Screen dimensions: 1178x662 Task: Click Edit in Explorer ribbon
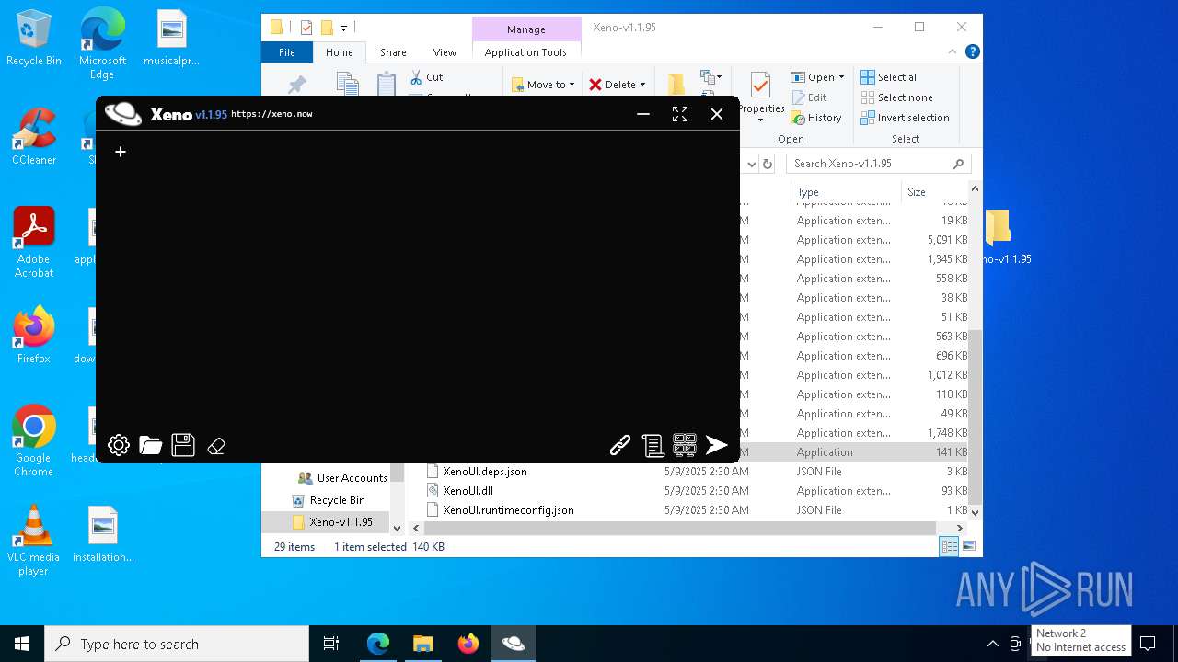(809, 97)
